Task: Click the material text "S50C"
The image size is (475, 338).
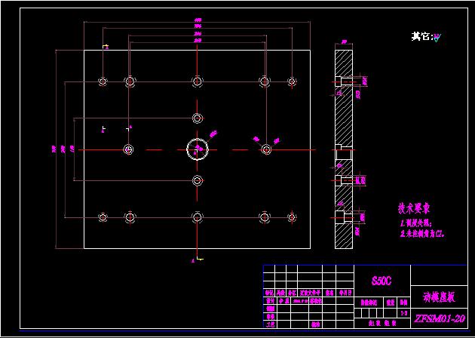Action: (382, 281)
